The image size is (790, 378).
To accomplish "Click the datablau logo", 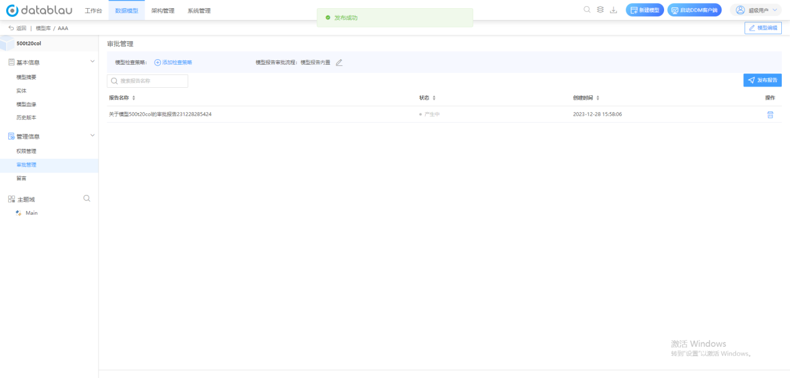I will 39,11.
